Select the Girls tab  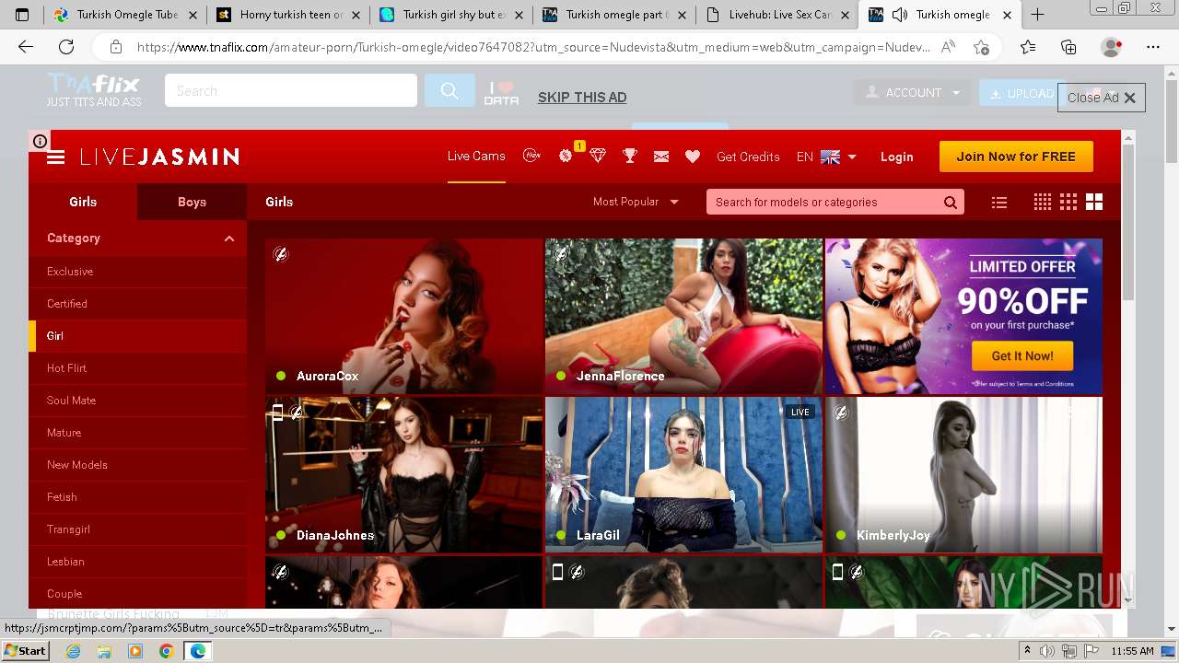[x=83, y=202]
